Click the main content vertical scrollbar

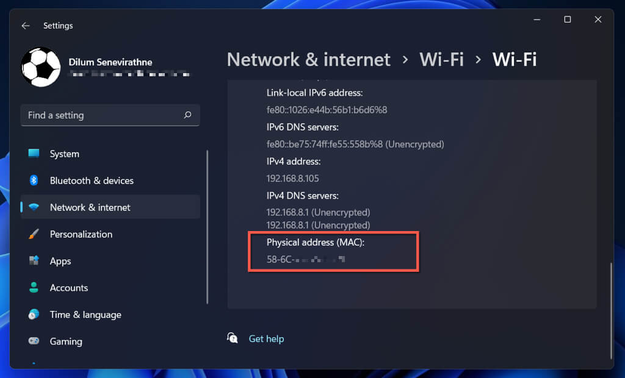611,311
